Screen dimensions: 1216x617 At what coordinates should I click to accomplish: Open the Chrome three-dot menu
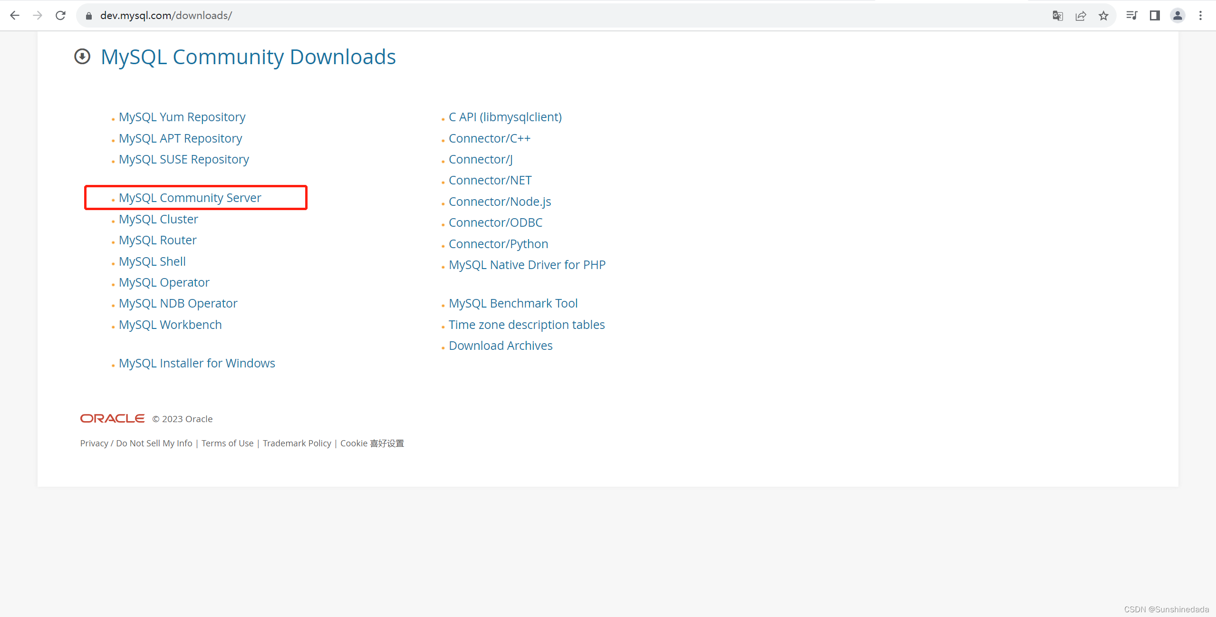(x=1200, y=16)
